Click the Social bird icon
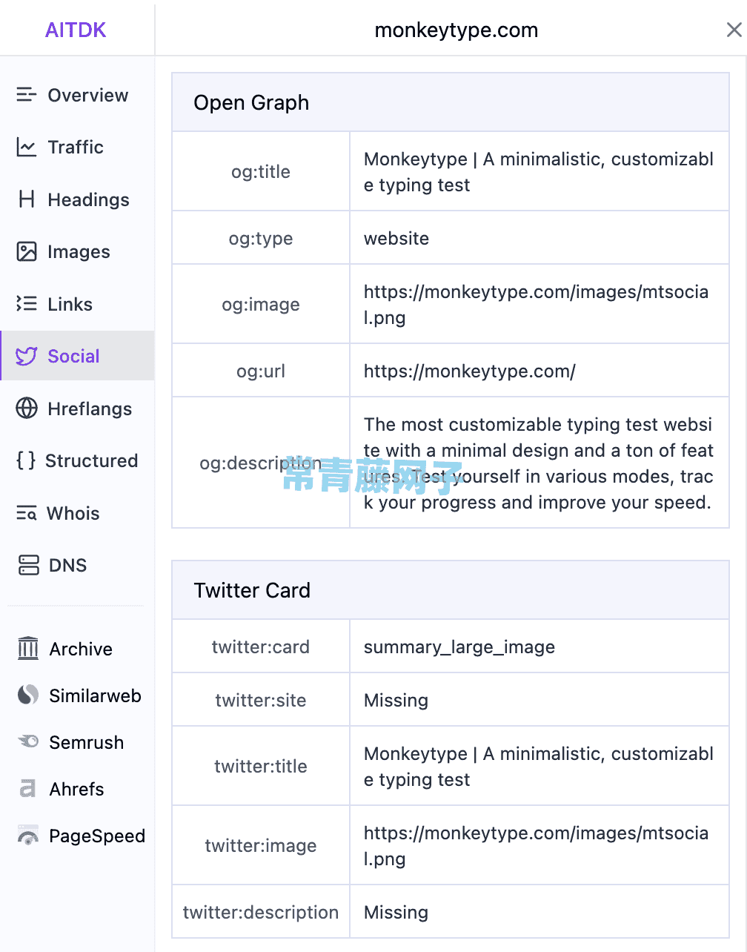 pyautogui.click(x=27, y=356)
